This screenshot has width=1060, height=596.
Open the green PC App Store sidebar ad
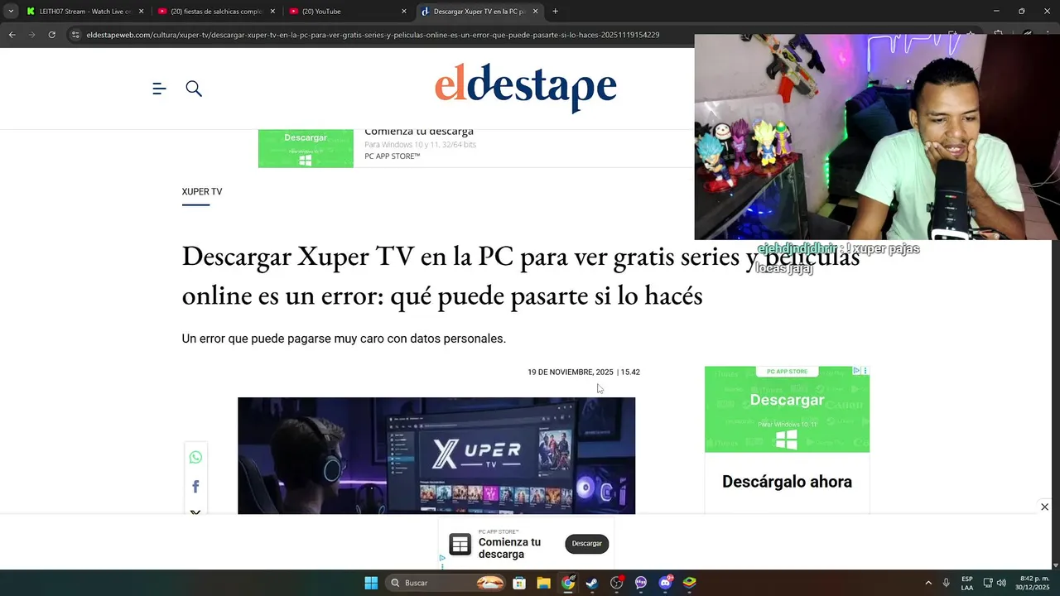coord(787,409)
